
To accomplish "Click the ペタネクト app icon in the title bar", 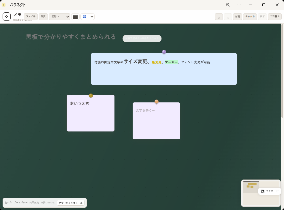I will click(4, 5).
